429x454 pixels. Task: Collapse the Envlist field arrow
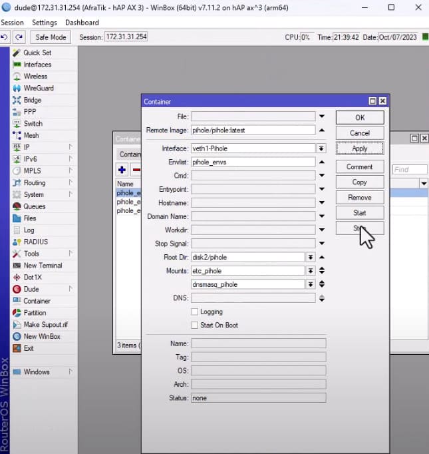[x=322, y=162]
